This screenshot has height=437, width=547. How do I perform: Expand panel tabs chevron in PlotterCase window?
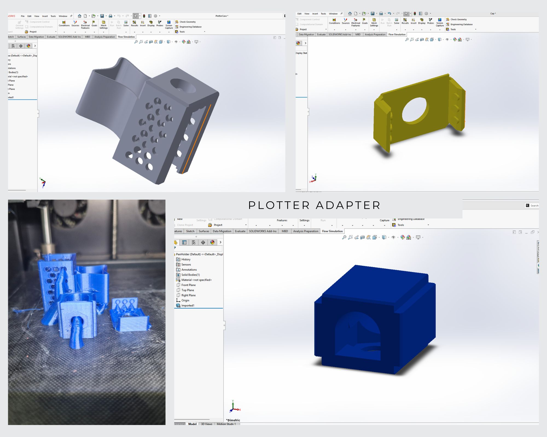35,46
